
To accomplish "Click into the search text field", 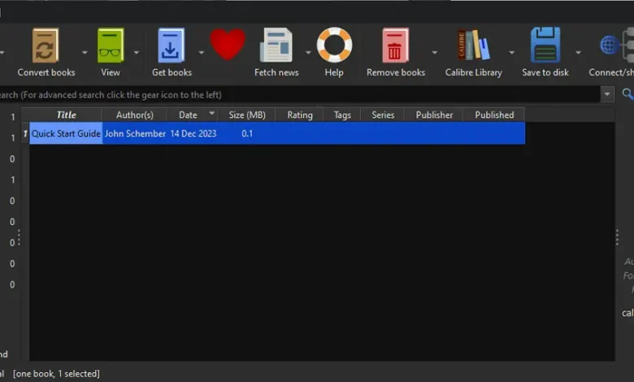I will [x=301, y=95].
